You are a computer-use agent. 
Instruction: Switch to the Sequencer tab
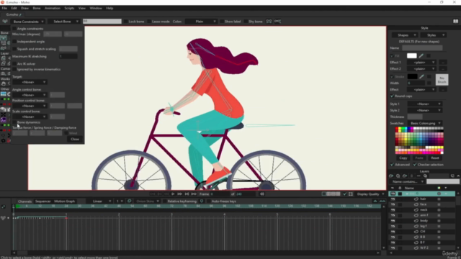point(43,201)
